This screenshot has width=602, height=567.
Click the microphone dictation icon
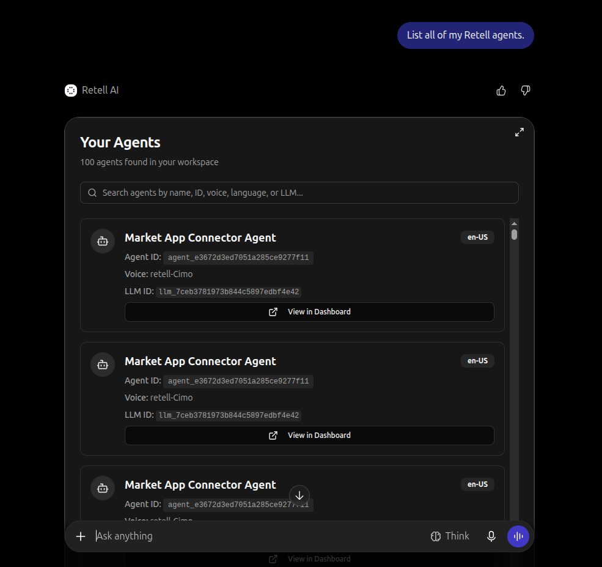(x=491, y=536)
